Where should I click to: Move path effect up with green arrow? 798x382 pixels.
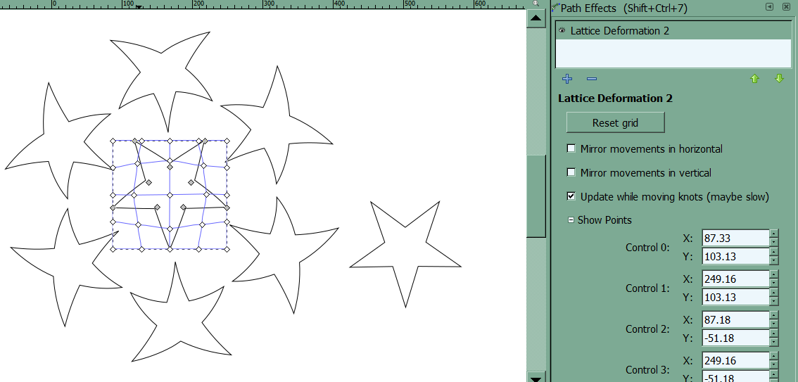755,79
